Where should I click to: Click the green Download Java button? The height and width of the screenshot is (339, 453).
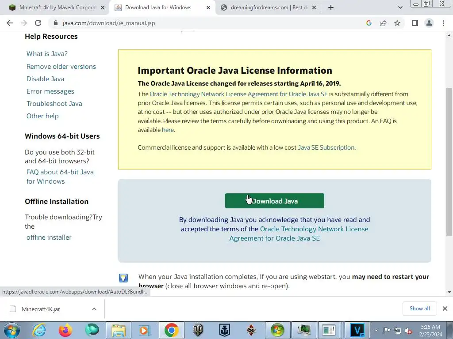pos(274,201)
